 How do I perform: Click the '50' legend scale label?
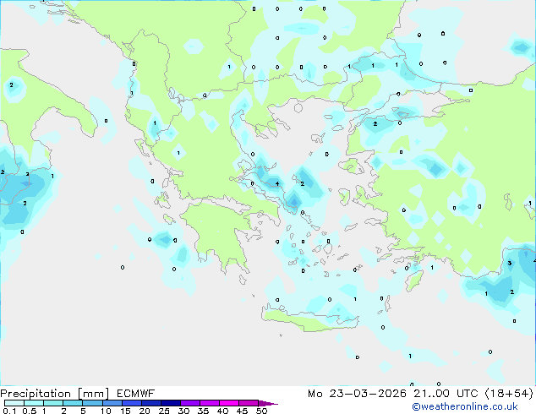261,411
